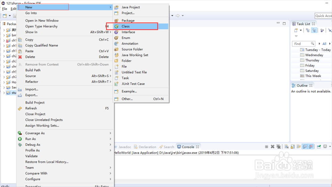Toggle show console on standard output change
The height and width of the screenshot is (187, 332).
click(x=305, y=146)
